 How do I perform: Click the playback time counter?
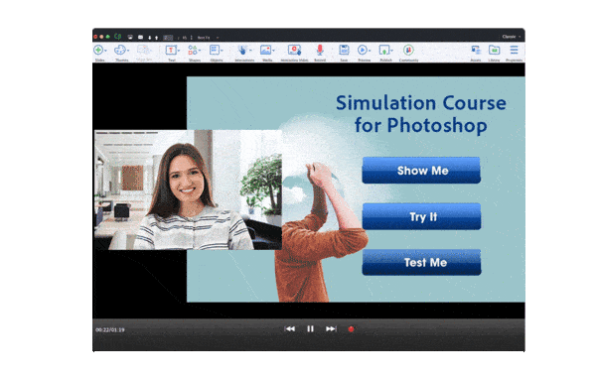point(110,330)
